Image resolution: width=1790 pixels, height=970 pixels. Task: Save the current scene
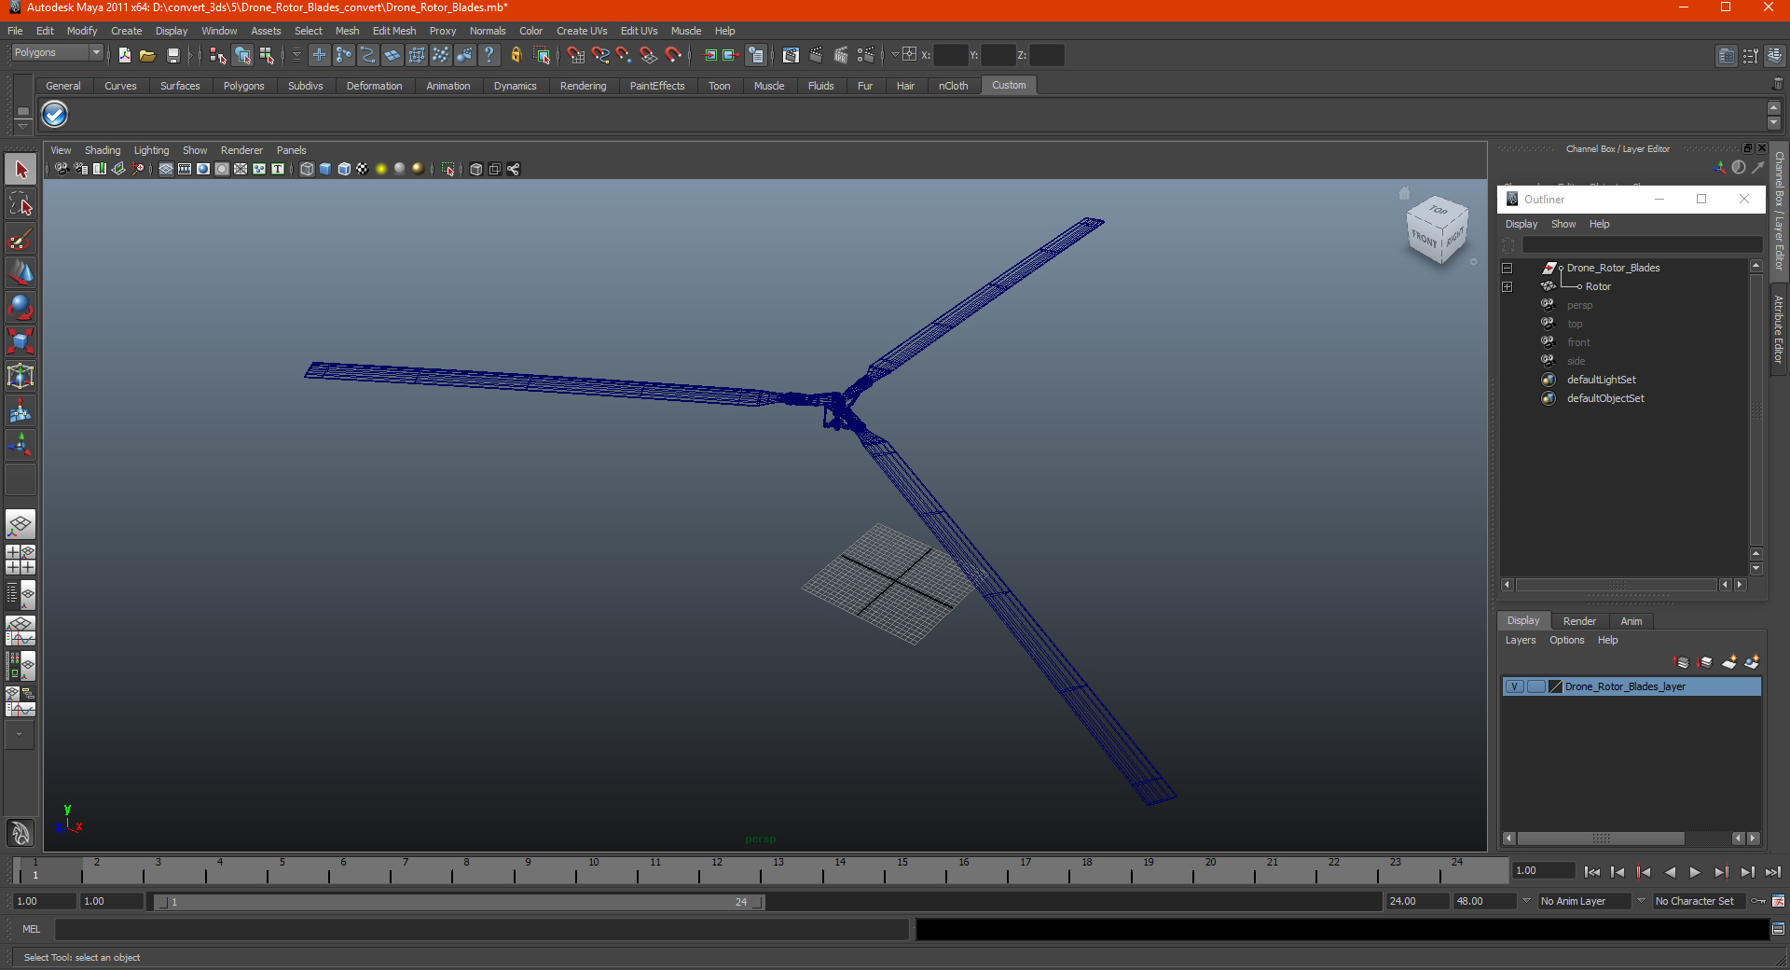click(172, 55)
